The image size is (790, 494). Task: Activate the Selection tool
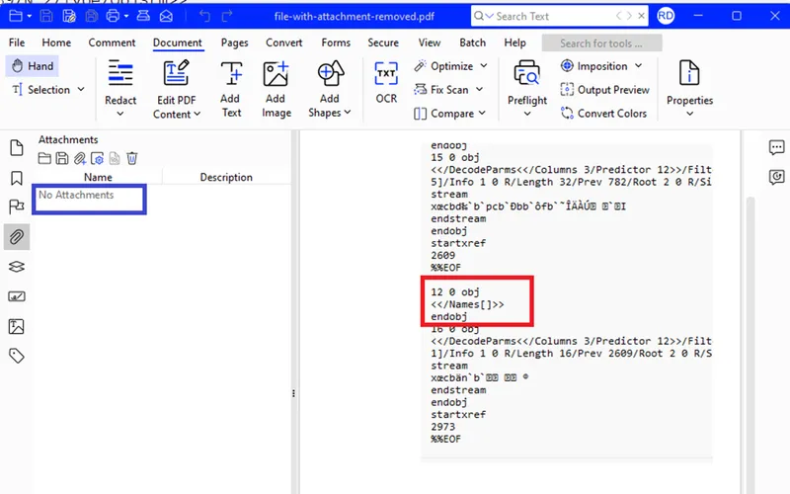41,90
